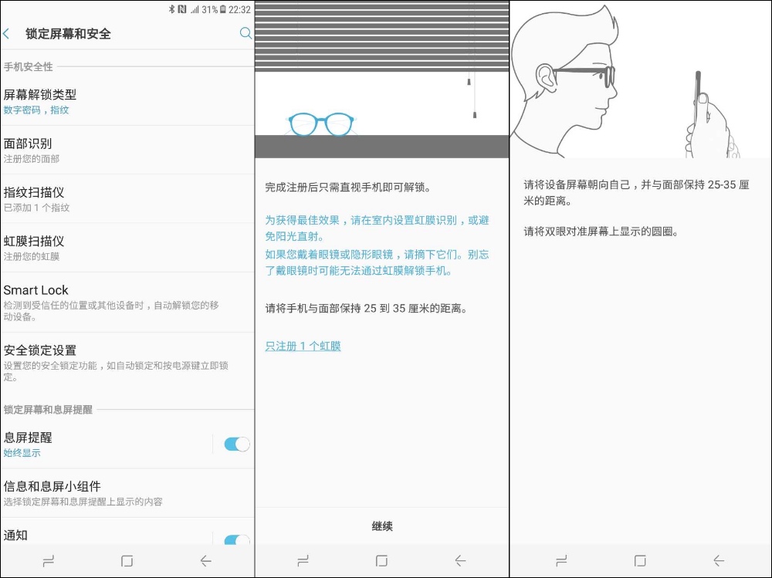This screenshot has height=578, width=772.
Task: Tap navigation back icon below the 继续 button
Action: click(x=460, y=561)
